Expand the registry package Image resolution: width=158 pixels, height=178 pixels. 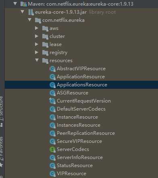click(x=37, y=52)
